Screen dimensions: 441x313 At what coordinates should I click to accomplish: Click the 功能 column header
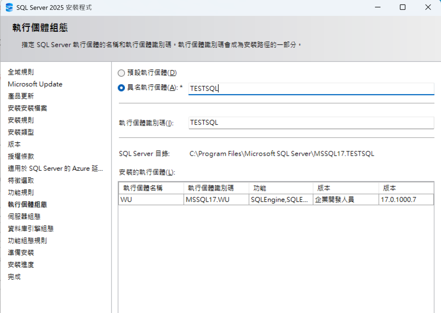(281, 188)
